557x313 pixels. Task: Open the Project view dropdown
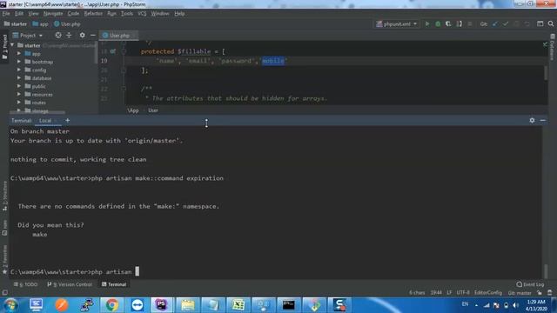click(27, 35)
